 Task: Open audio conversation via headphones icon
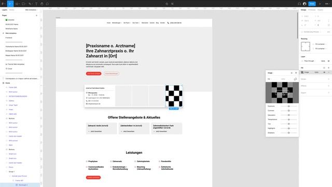(x=299, y=4)
